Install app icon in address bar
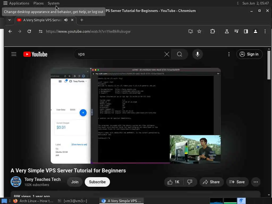This screenshot has width=272, height=204. click(191, 31)
